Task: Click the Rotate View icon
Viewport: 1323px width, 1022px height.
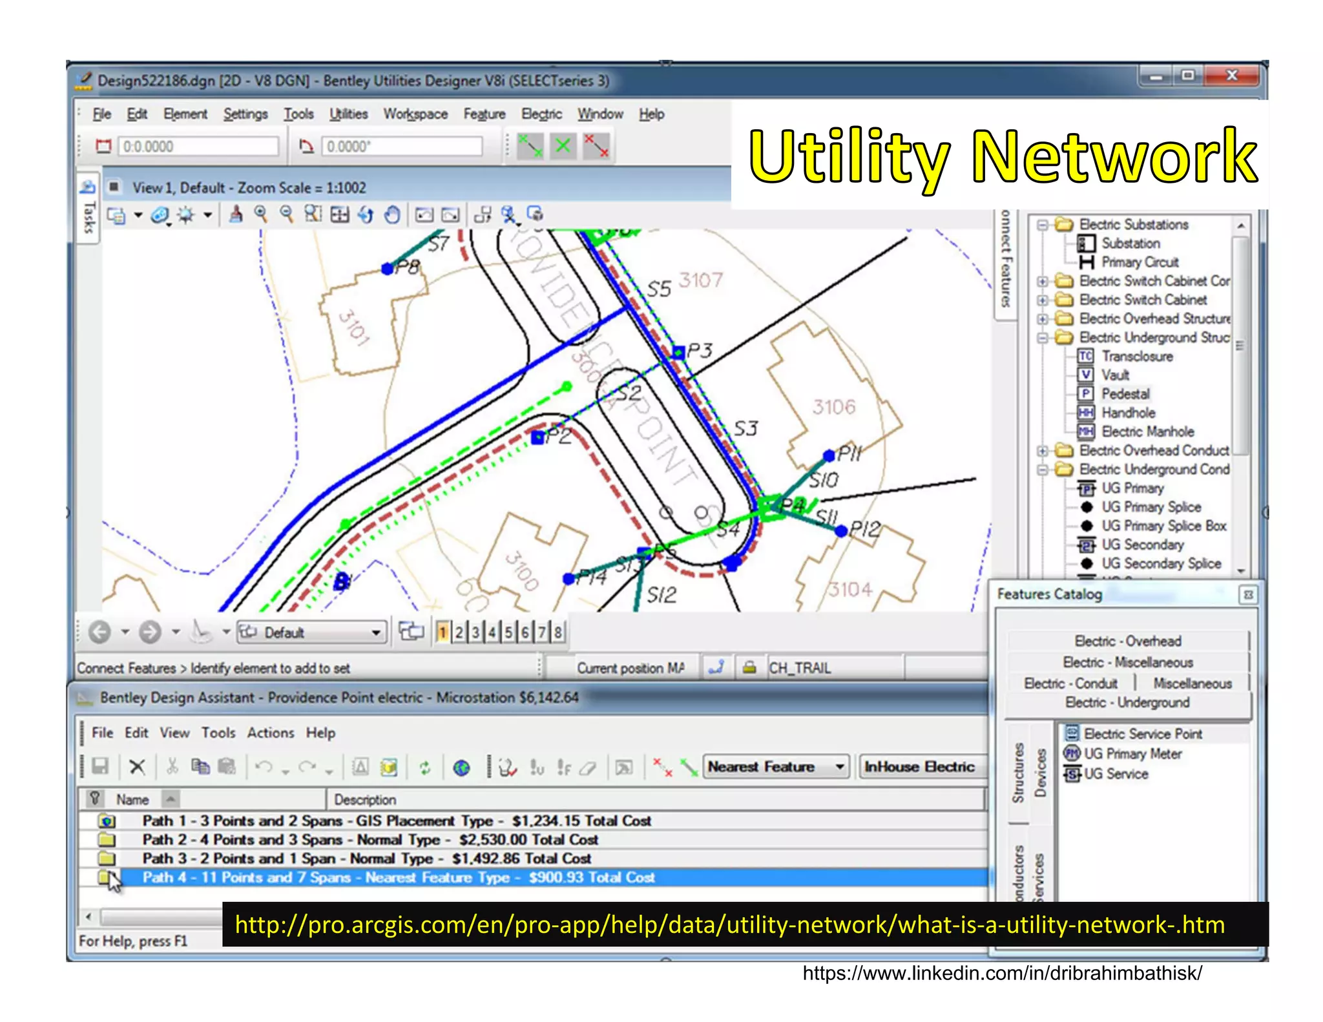Action: click(x=366, y=214)
